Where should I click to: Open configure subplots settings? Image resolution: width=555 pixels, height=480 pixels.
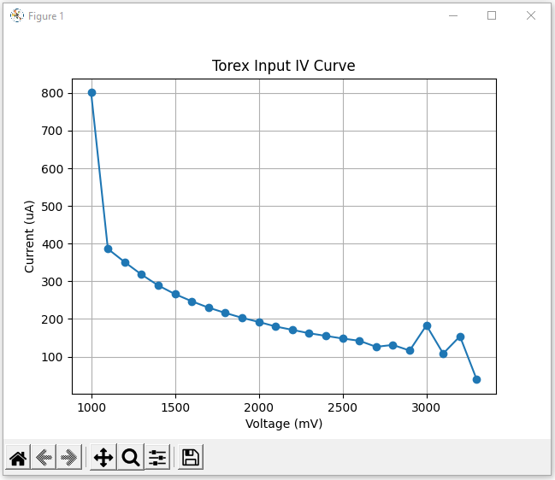[x=157, y=458]
